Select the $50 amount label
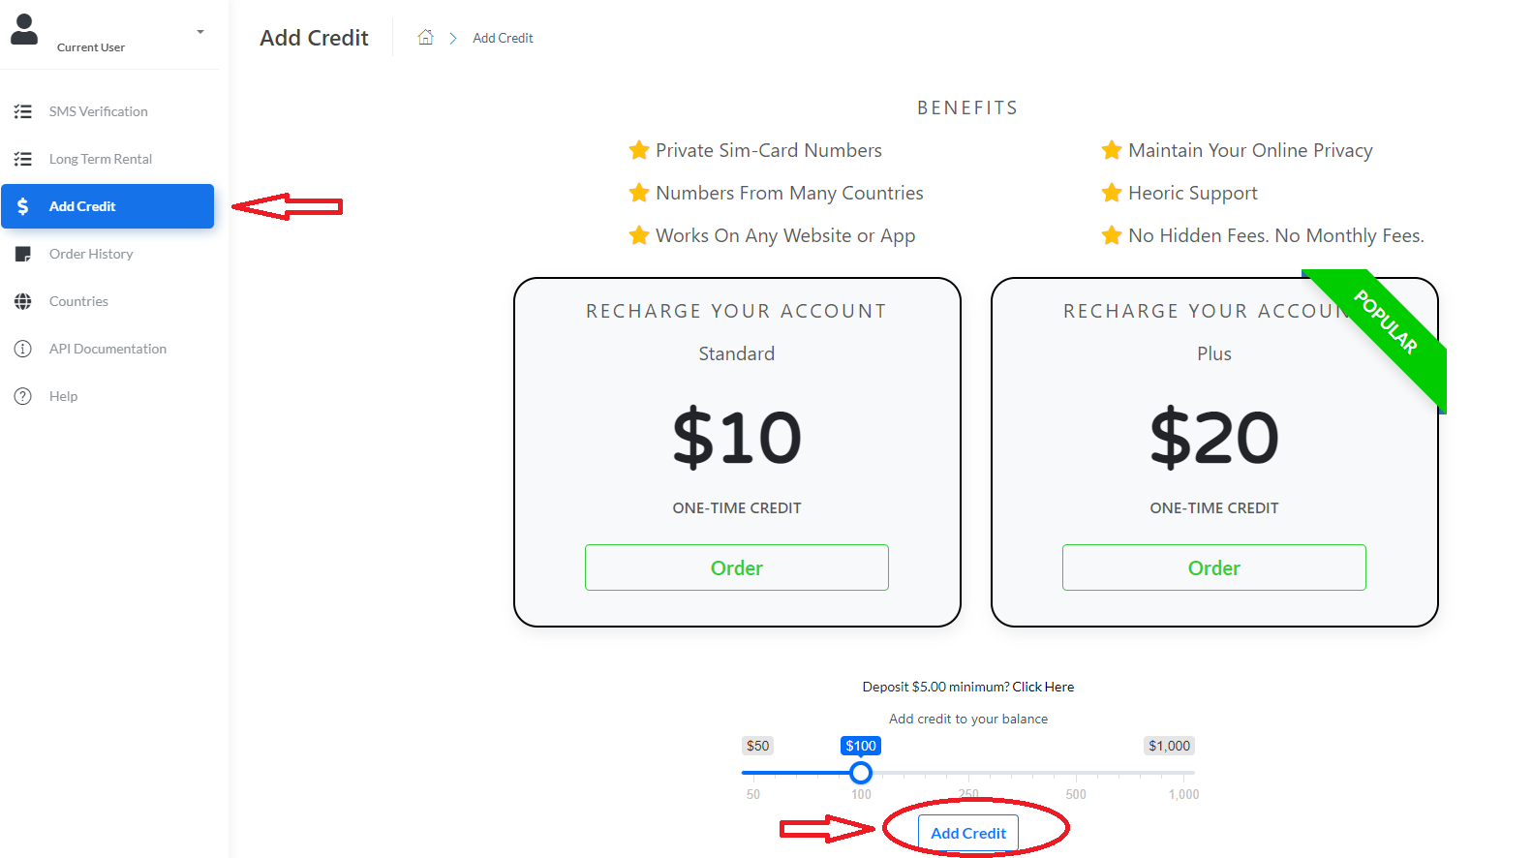This screenshot has width=1532, height=858. tap(757, 746)
